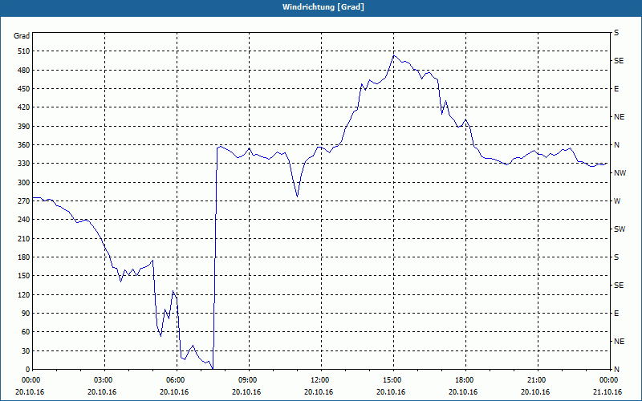Click the 20.10.16 date under 03:00
The width and height of the screenshot is (642, 401).
coord(102,392)
